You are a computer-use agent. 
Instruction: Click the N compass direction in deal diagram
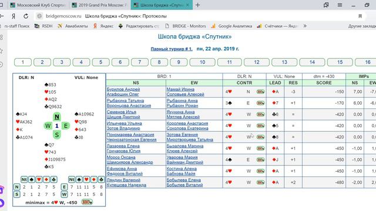pos(57,117)
